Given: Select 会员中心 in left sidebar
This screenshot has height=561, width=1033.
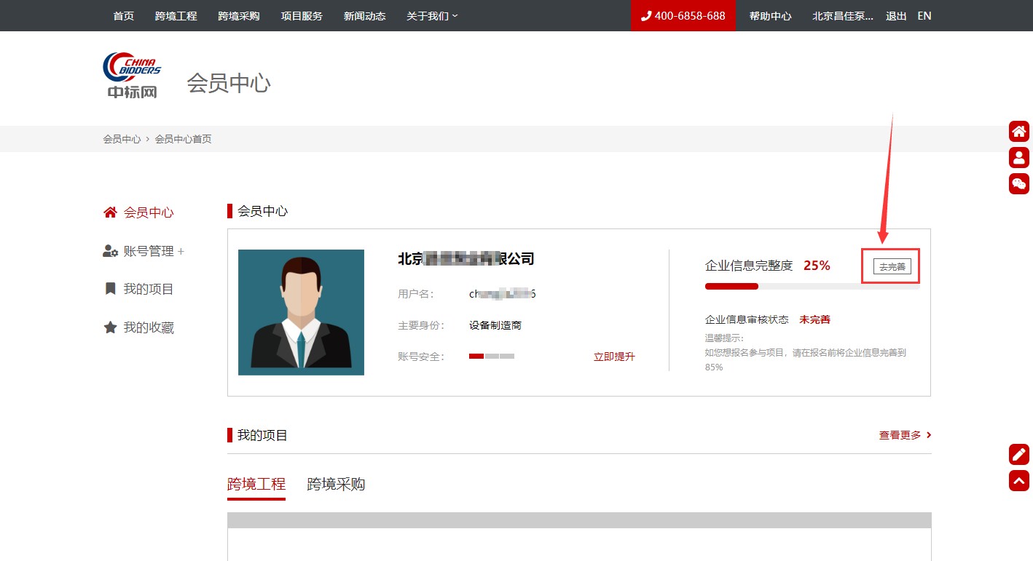Looking at the screenshot, I should (149, 212).
